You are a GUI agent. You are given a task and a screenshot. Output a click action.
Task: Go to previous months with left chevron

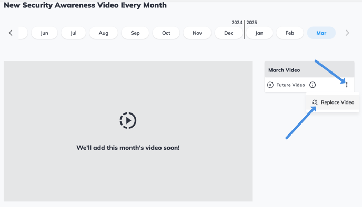[11, 33]
